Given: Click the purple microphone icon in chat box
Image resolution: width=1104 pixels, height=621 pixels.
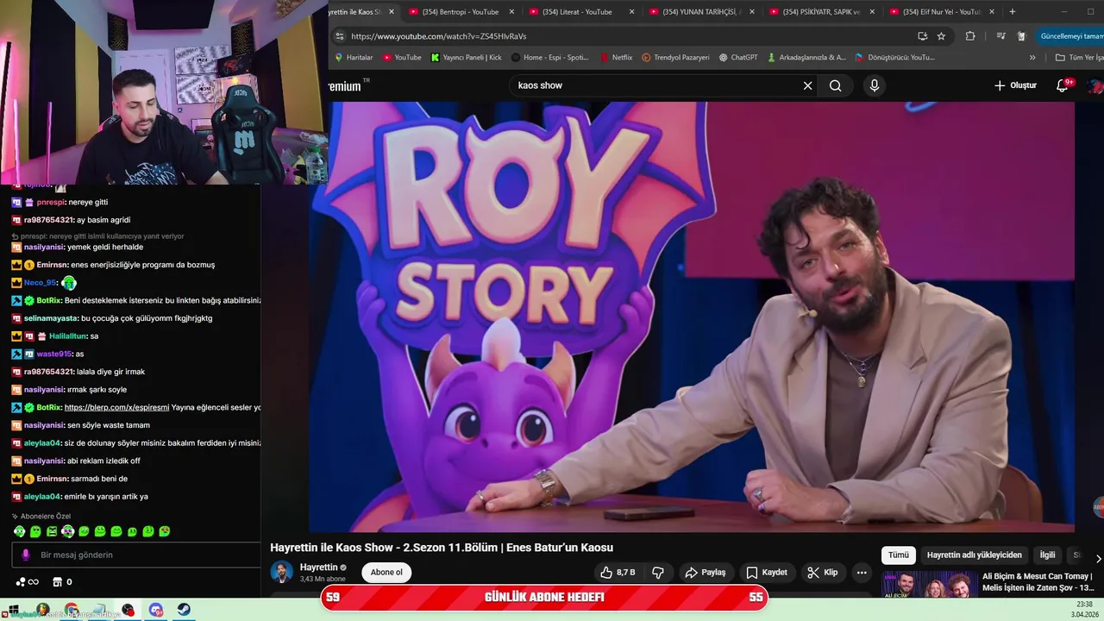Looking at the screenshot, I should coord(25,555).
